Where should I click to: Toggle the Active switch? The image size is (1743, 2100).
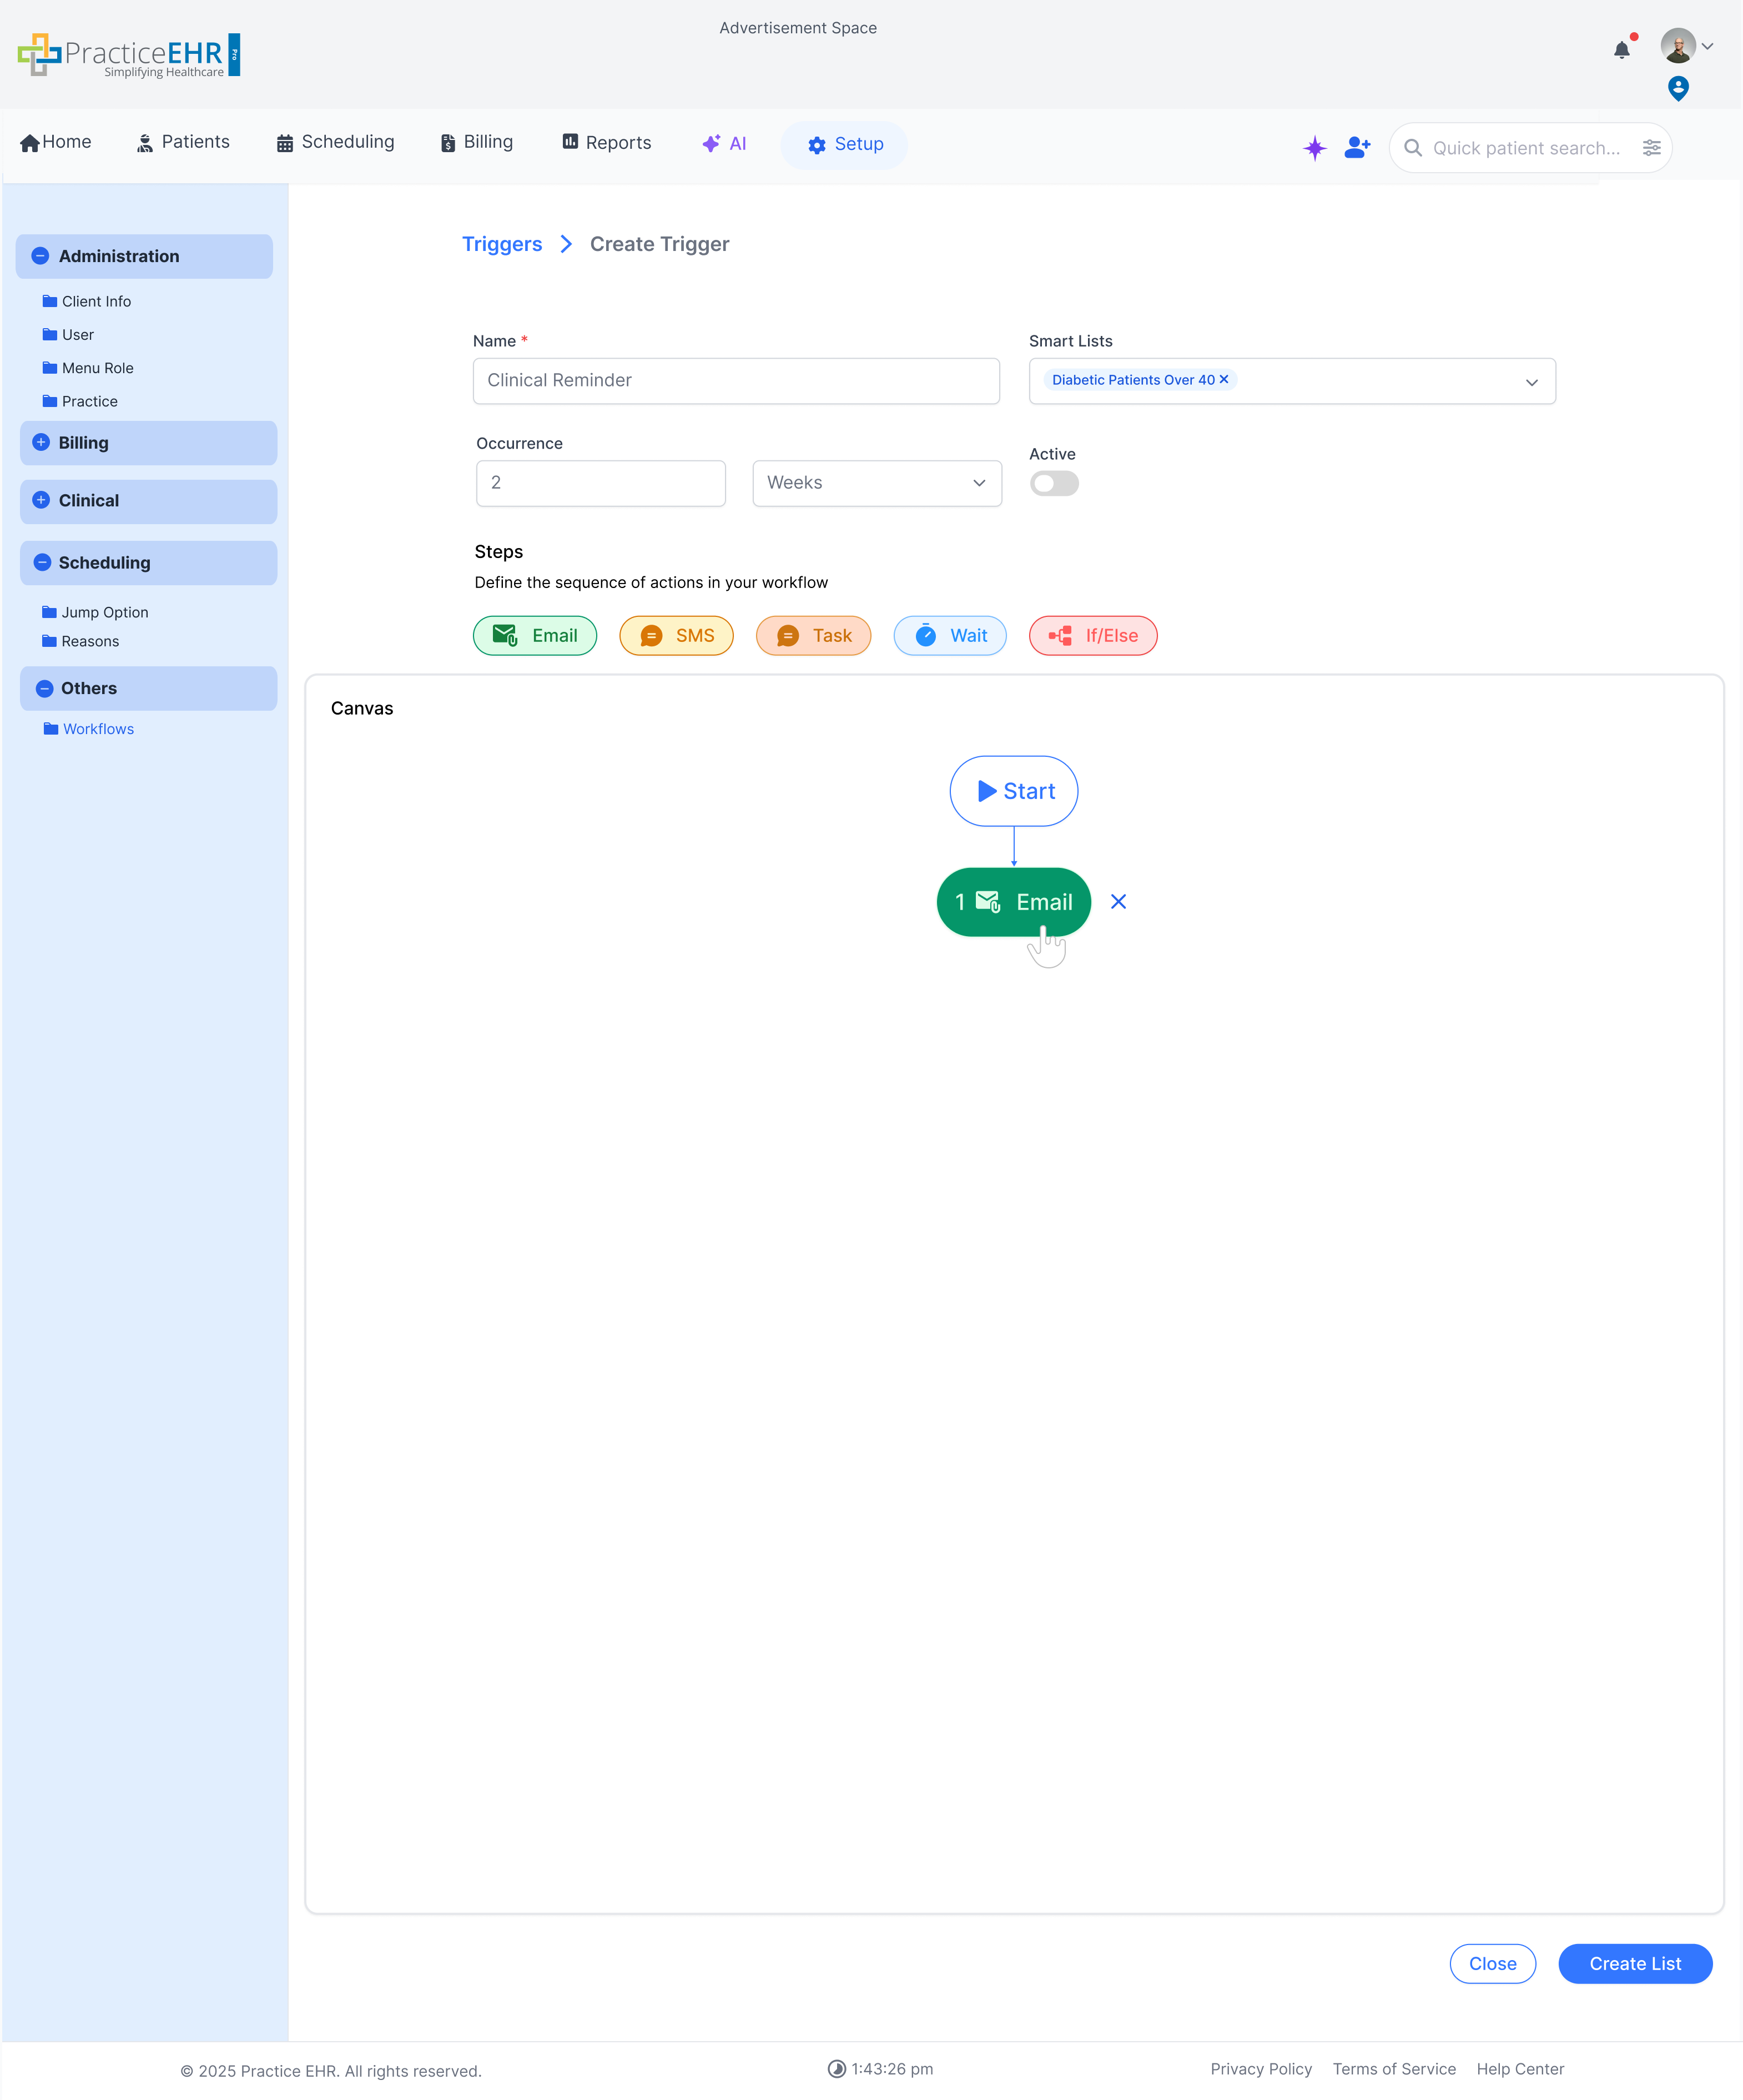[x=1054, y=484]
